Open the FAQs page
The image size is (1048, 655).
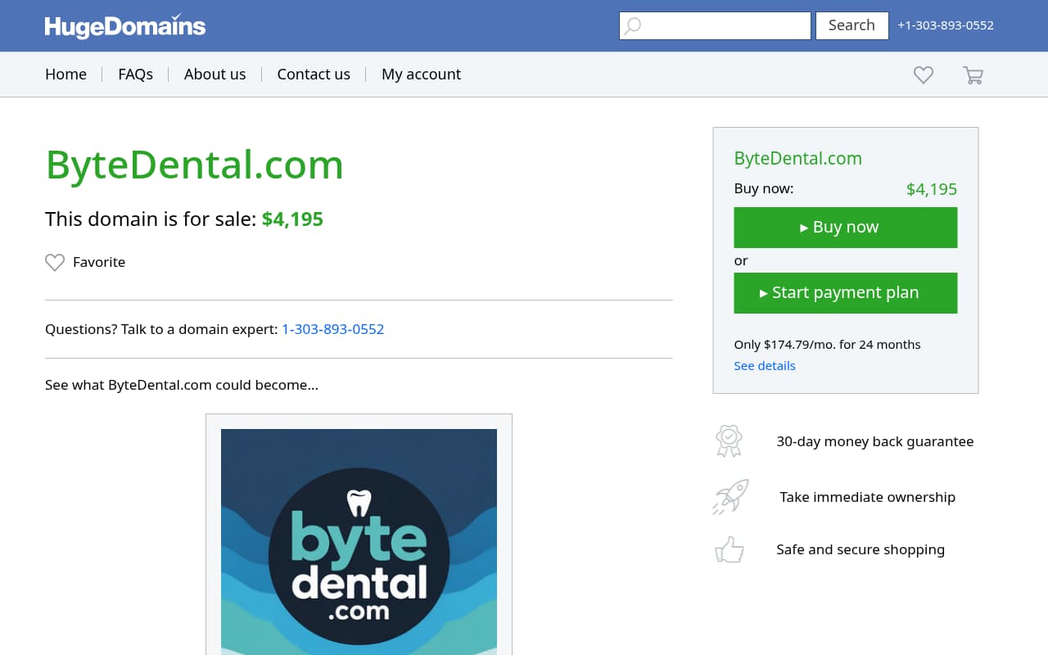click(x=135, y=75)
